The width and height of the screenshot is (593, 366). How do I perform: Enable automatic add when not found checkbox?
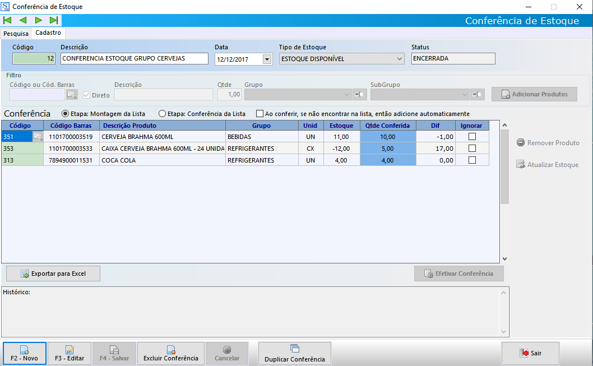[260, 113]
